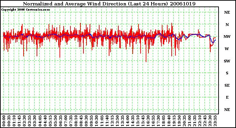Click the 19:15 time axis label

point(173,121)
